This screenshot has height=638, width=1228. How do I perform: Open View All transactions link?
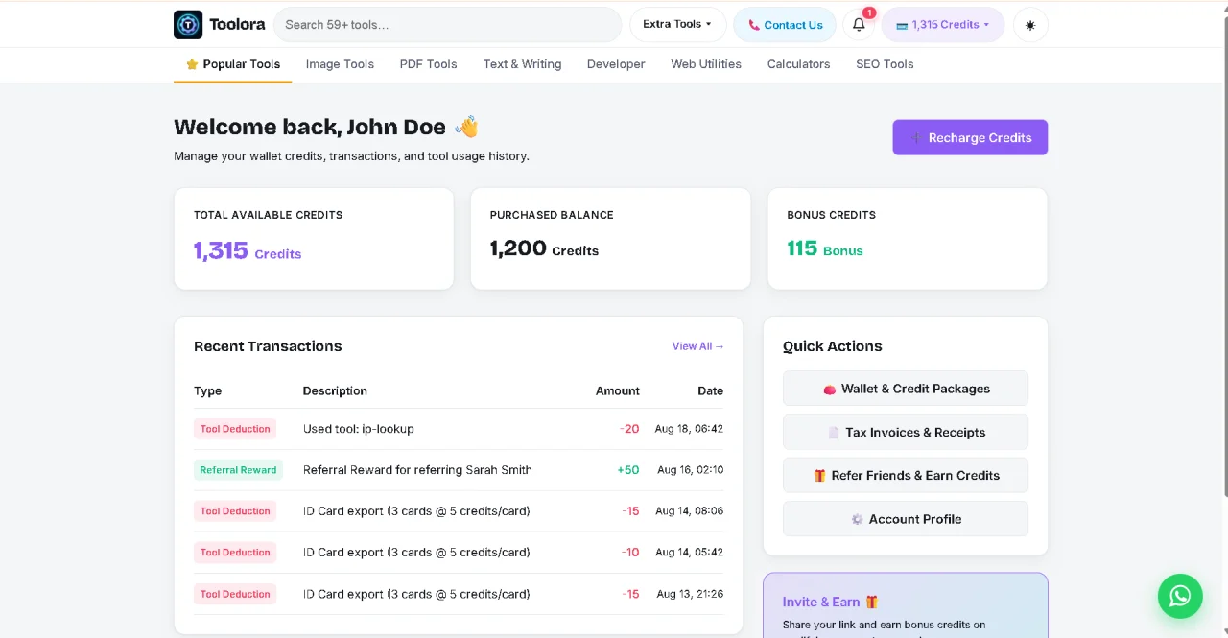coord(698,346)
